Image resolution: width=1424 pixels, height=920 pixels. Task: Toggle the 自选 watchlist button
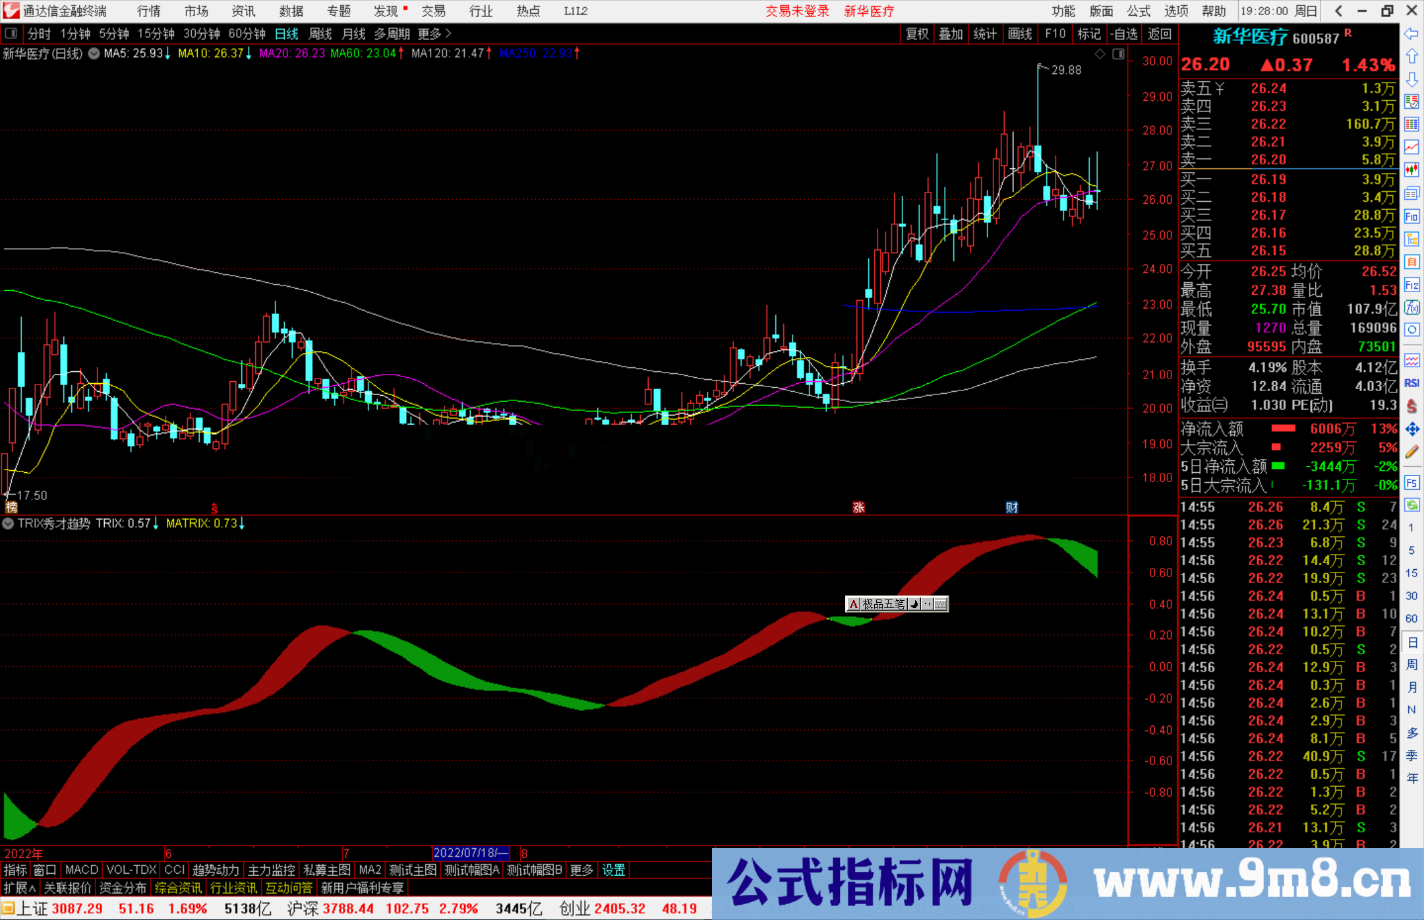click(x=1127, y=34)
